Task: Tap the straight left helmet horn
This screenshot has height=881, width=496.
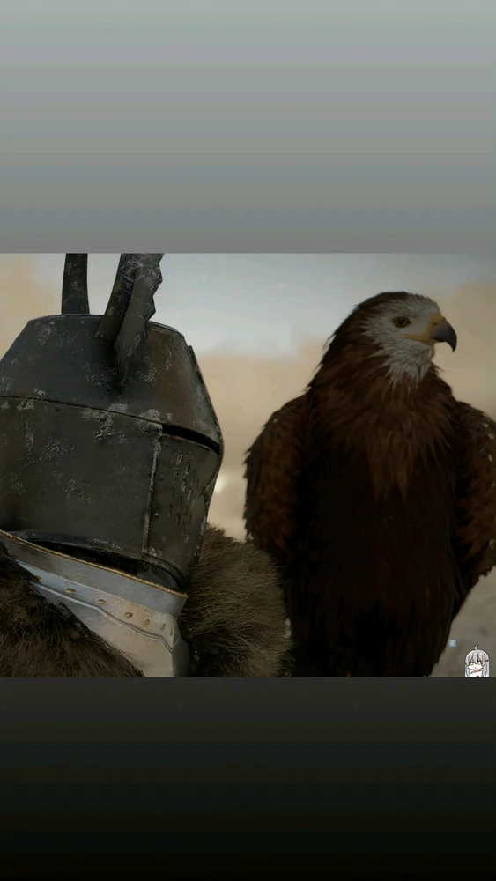Action: coord(75,283)
